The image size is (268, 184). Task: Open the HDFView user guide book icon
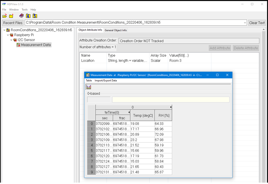[x=21, y=16]
